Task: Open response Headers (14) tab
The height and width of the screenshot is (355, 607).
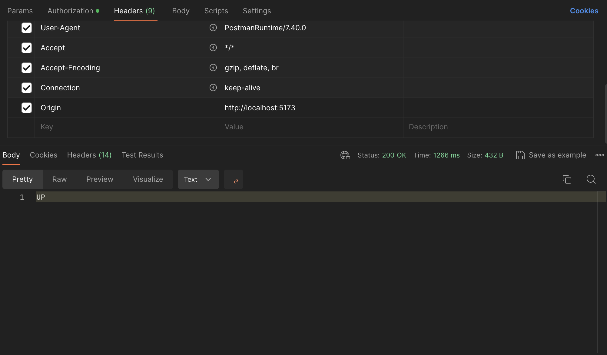Action: coord(89,155)
